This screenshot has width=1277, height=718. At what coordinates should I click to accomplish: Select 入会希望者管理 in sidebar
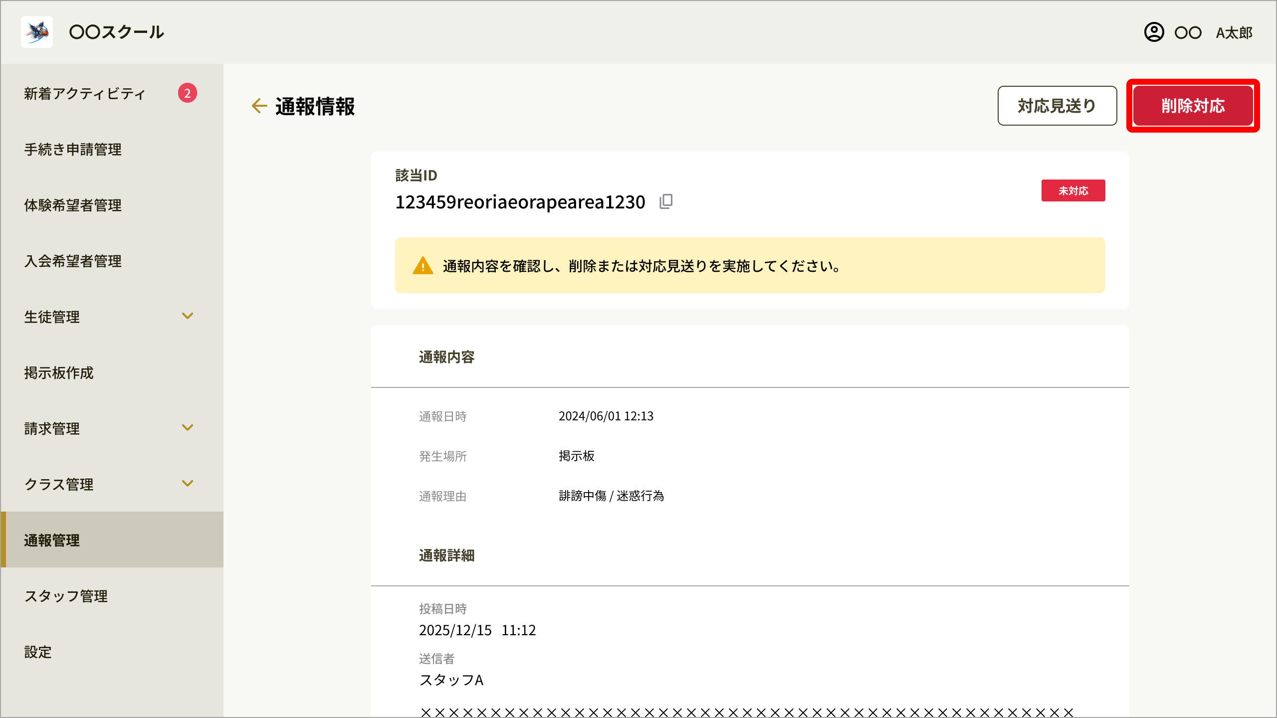tap(112, 261)
